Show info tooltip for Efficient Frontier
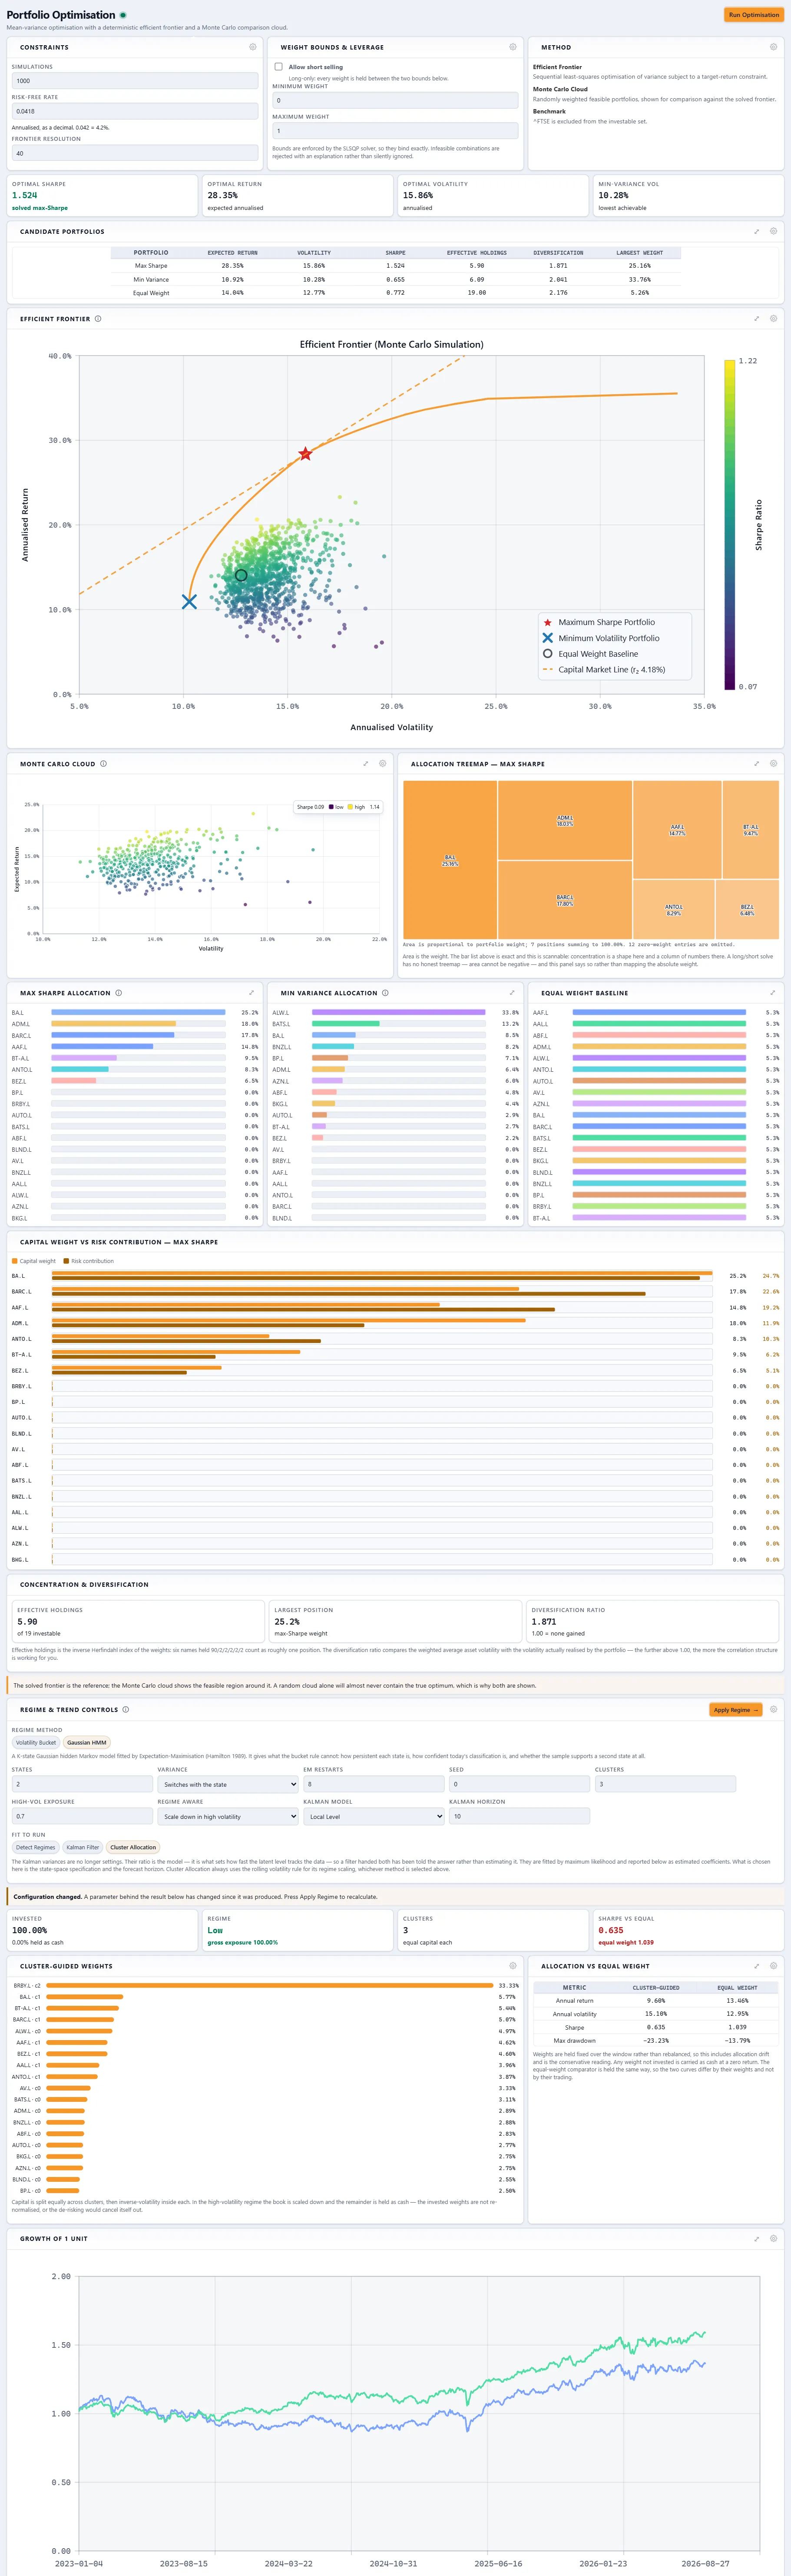The image size is (791, 2576). (x=98, y=319)
